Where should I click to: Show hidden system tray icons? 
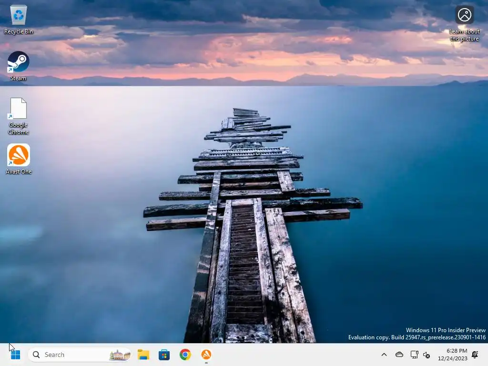pos(384,355)
